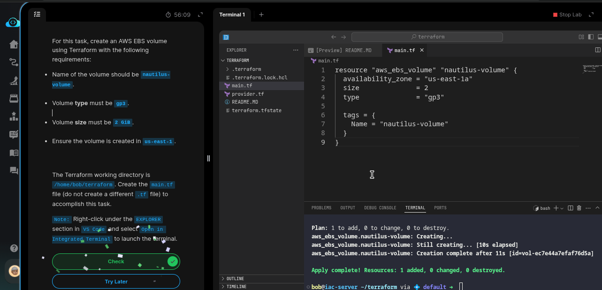Click line 2 availability_zone code

click(x=407, y=79)
